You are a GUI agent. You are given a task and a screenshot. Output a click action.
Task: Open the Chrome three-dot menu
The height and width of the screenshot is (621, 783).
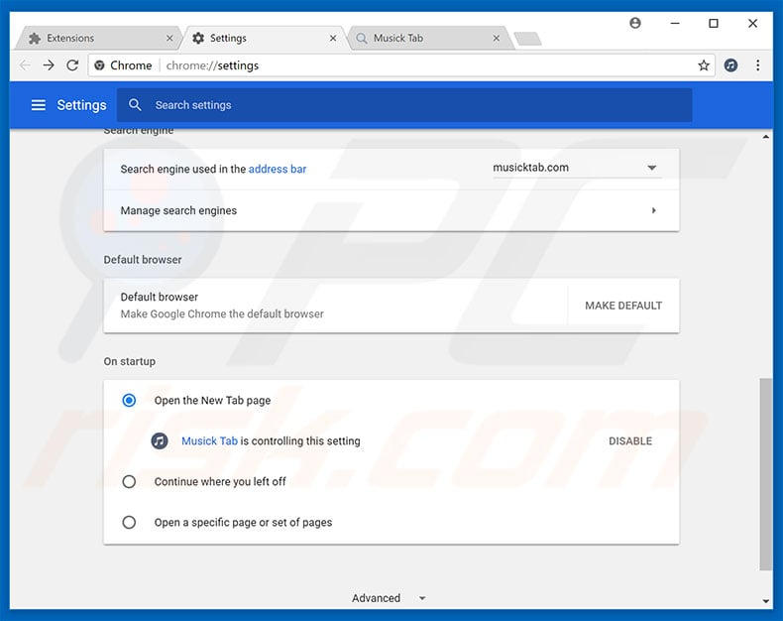coord(758,65)
